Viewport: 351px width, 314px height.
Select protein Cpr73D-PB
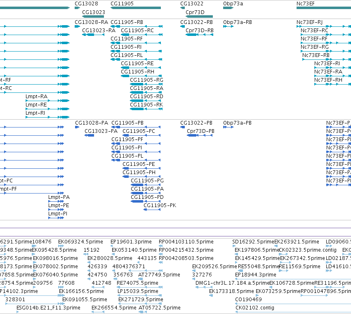click(x=200, y=131)
